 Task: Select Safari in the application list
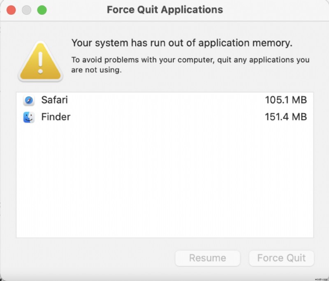[123, 100]
